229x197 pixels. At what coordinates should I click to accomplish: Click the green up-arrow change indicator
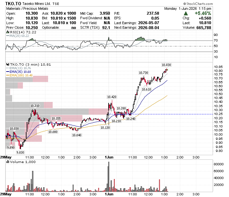click(x=186, y=13)
